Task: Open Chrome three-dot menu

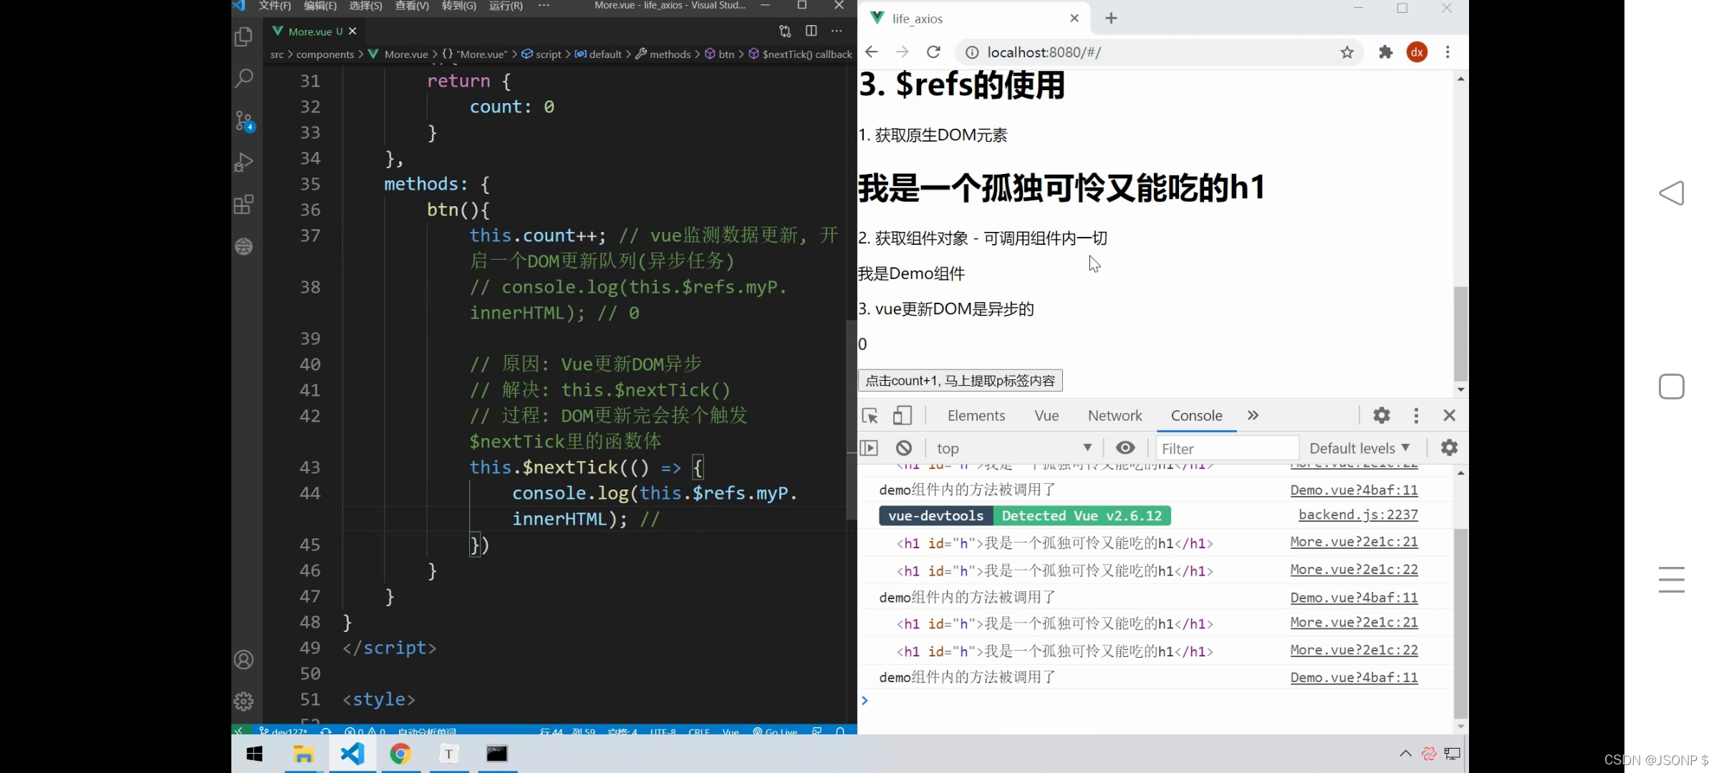Action: tap(1448, 52)
